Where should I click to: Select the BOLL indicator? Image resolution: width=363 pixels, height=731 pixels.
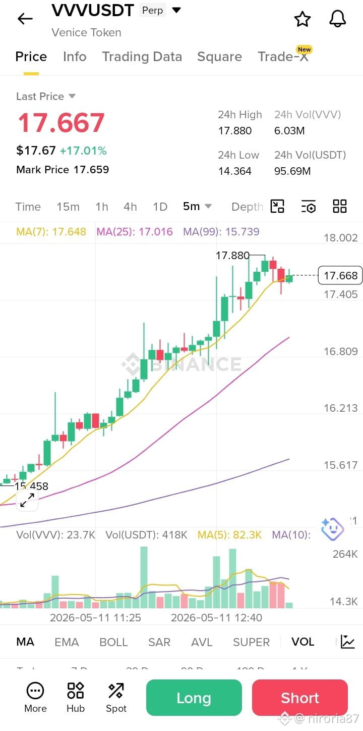pyautogui.click(x=113, y=642)
